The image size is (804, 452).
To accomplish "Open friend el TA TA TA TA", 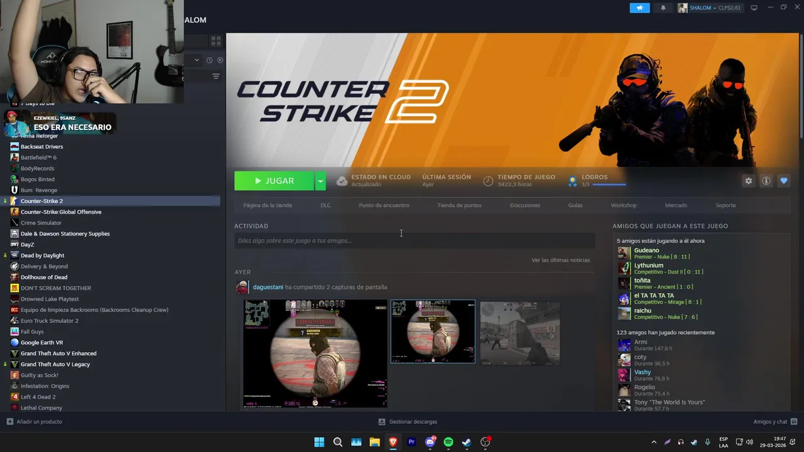I will point(660,298).
